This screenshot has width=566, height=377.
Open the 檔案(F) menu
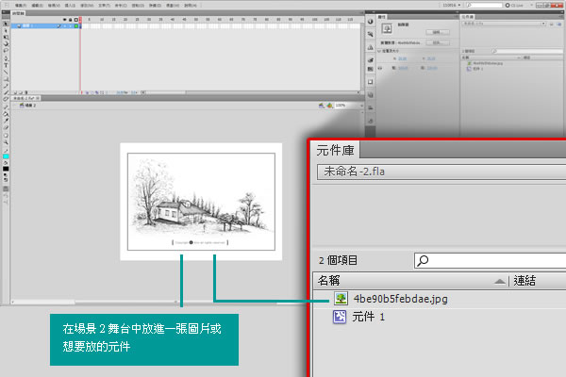21,6
